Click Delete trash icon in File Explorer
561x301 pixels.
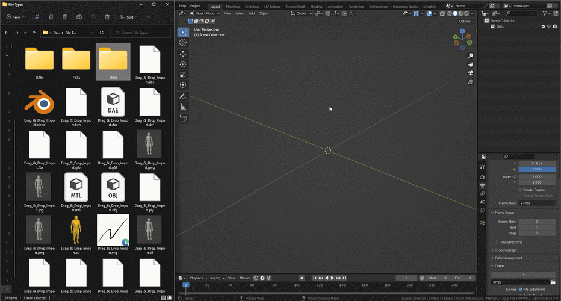pyautogui.click(x=107, y=17)
